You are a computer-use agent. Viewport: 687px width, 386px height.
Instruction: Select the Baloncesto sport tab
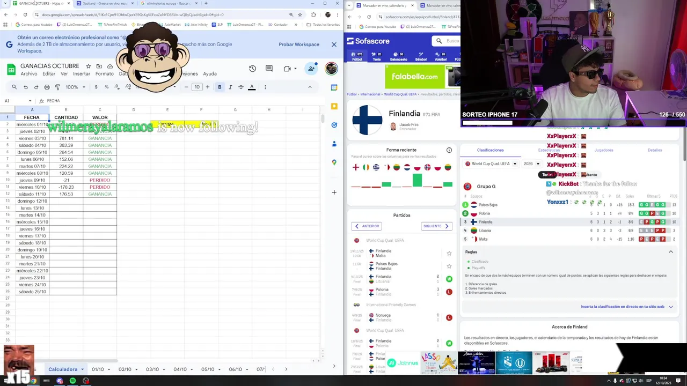(x=399, y=56)
